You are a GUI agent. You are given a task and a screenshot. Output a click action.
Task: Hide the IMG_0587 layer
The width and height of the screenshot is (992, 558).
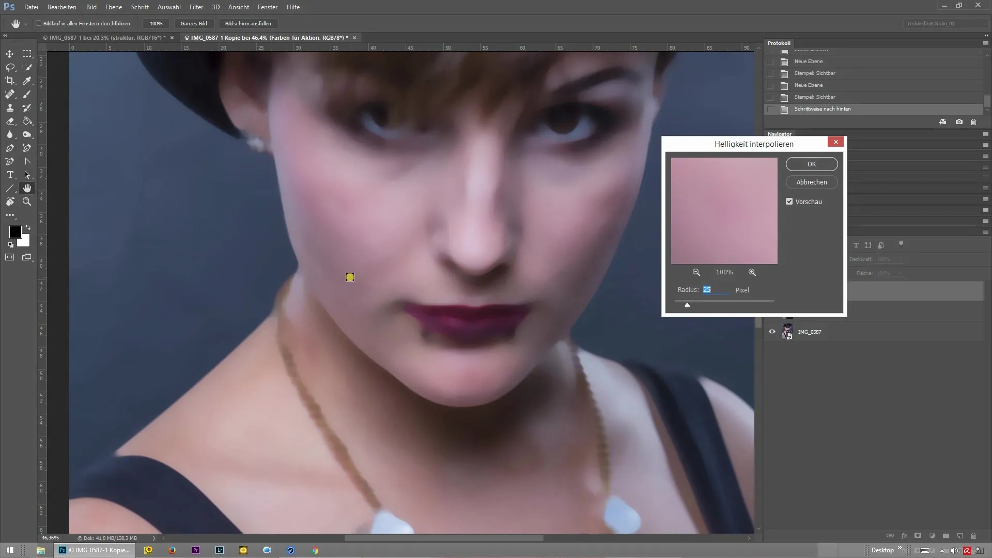[772, 332]
